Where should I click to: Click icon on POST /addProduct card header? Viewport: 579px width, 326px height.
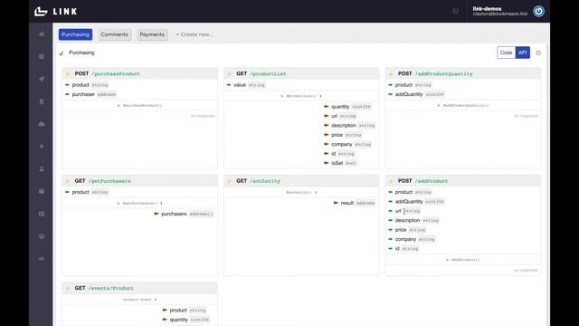pyautogui.click(x=391, y=181)
